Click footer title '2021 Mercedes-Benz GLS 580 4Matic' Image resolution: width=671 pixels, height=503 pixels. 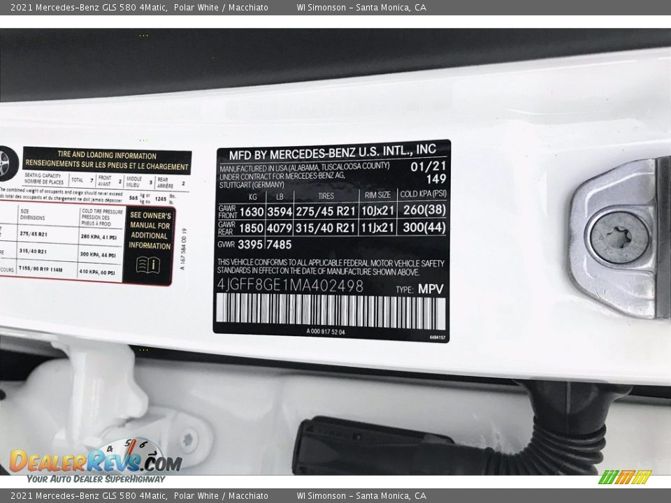click(89, 496)
